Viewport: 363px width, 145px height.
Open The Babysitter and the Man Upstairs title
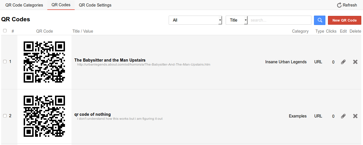pyautogui.click(x=110, y=60)
